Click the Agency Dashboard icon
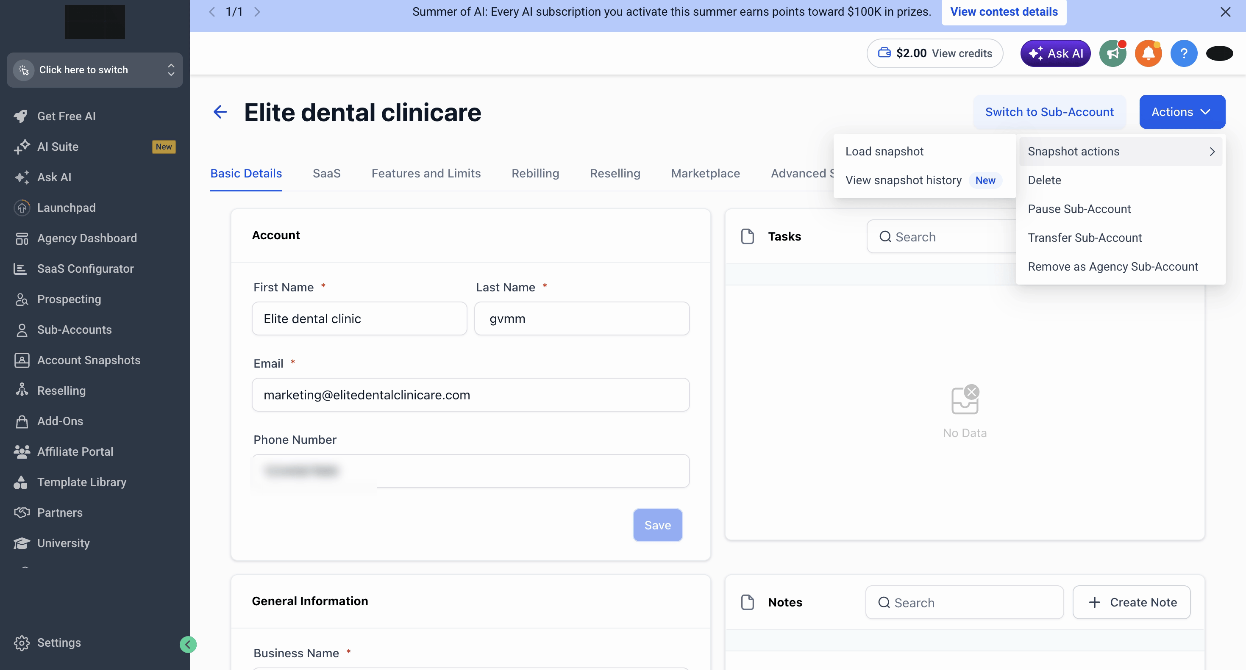Image resolution: width=1246 pixels, height=670 pixels. click(x=21, y=238)
